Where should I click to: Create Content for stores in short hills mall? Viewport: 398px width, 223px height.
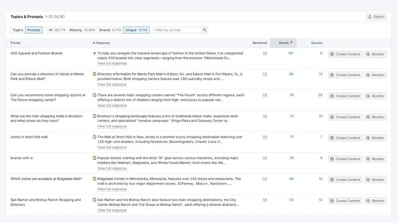point(345,138)
